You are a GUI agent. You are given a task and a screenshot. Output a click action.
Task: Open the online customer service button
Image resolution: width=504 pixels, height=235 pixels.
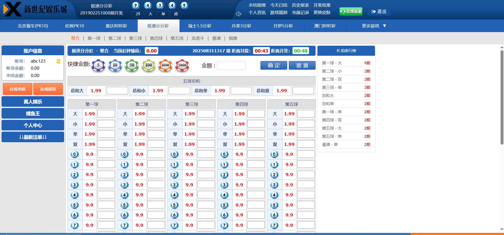tap(351, 11)
